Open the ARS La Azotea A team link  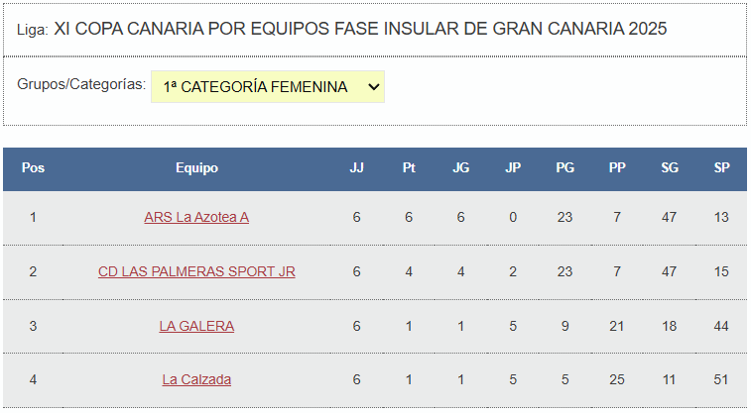[196, 217]
